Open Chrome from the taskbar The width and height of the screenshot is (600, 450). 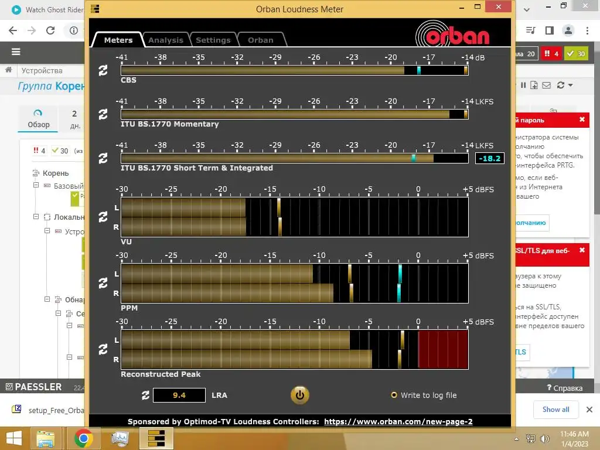[83, 438]
